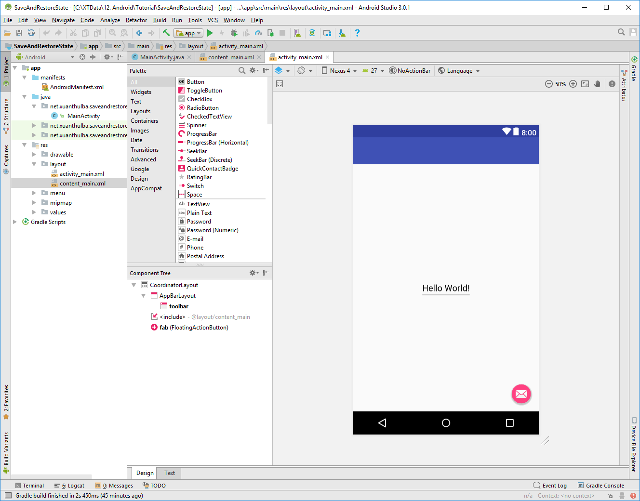Close the activity_main.xml tab
This screenshot has height=501, width=640.
click(x=328, y=57)
